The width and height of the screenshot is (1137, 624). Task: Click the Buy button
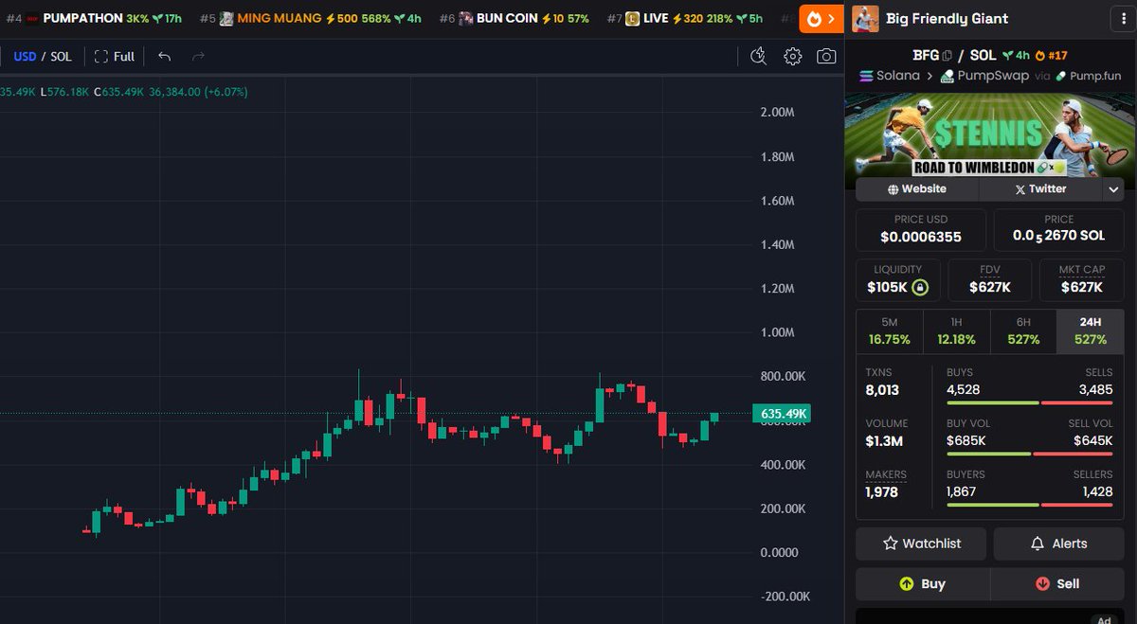pyautogui.click(x=923, y=583)
